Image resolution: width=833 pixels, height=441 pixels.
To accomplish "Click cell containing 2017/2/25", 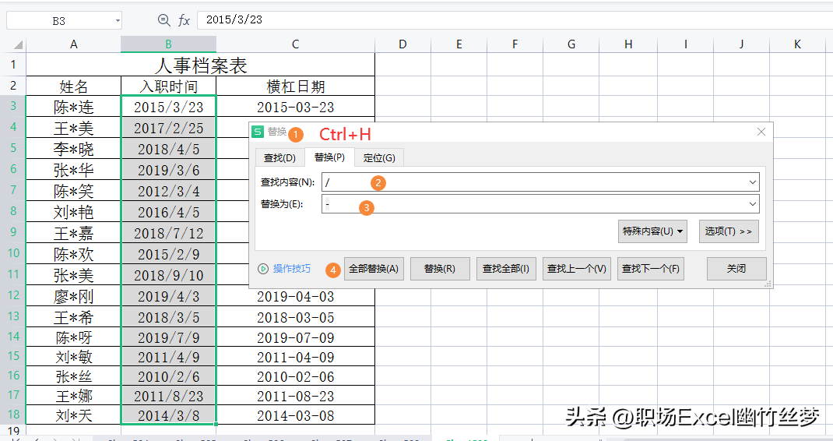I will tap(168, 128).
